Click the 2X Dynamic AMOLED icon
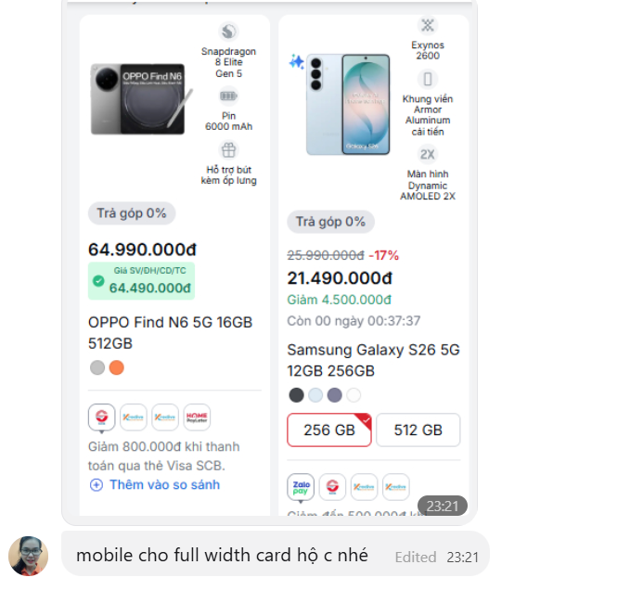The image size is (630, 616). (x=428, y=154)
